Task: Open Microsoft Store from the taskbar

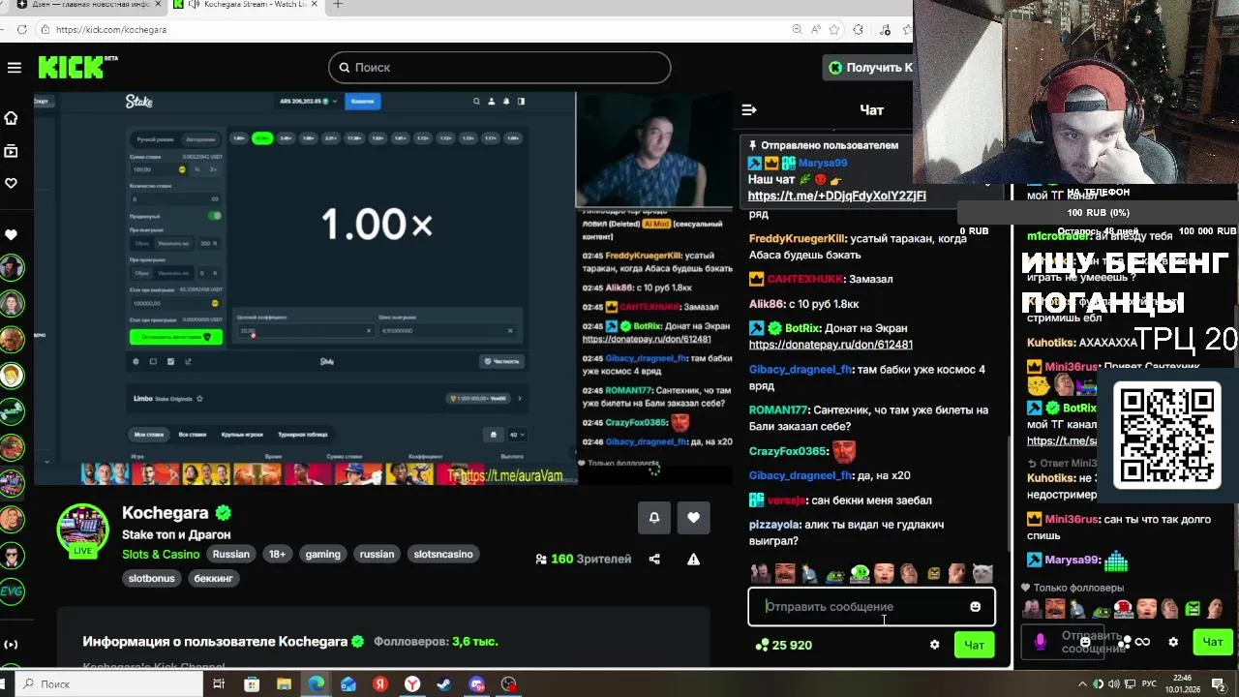Action: click(x=252, y=684)
